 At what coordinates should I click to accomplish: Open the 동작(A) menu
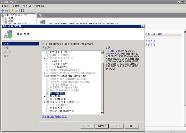click(16, 6)
